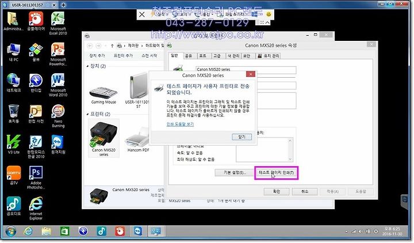Click the smiley feedback icon in toolbar
The width and height of the screenshot is (414, 243).
click(269, 14)
